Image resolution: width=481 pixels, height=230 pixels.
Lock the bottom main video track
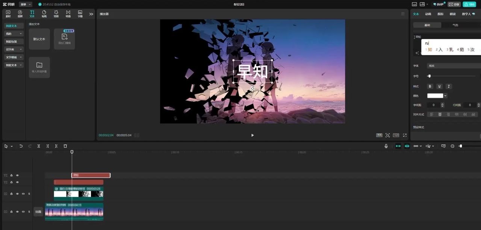point(11,212)
